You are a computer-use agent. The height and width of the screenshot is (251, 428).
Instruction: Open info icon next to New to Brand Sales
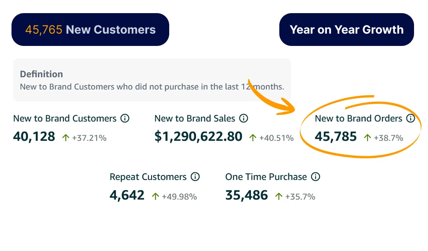(x=244, y=118)
